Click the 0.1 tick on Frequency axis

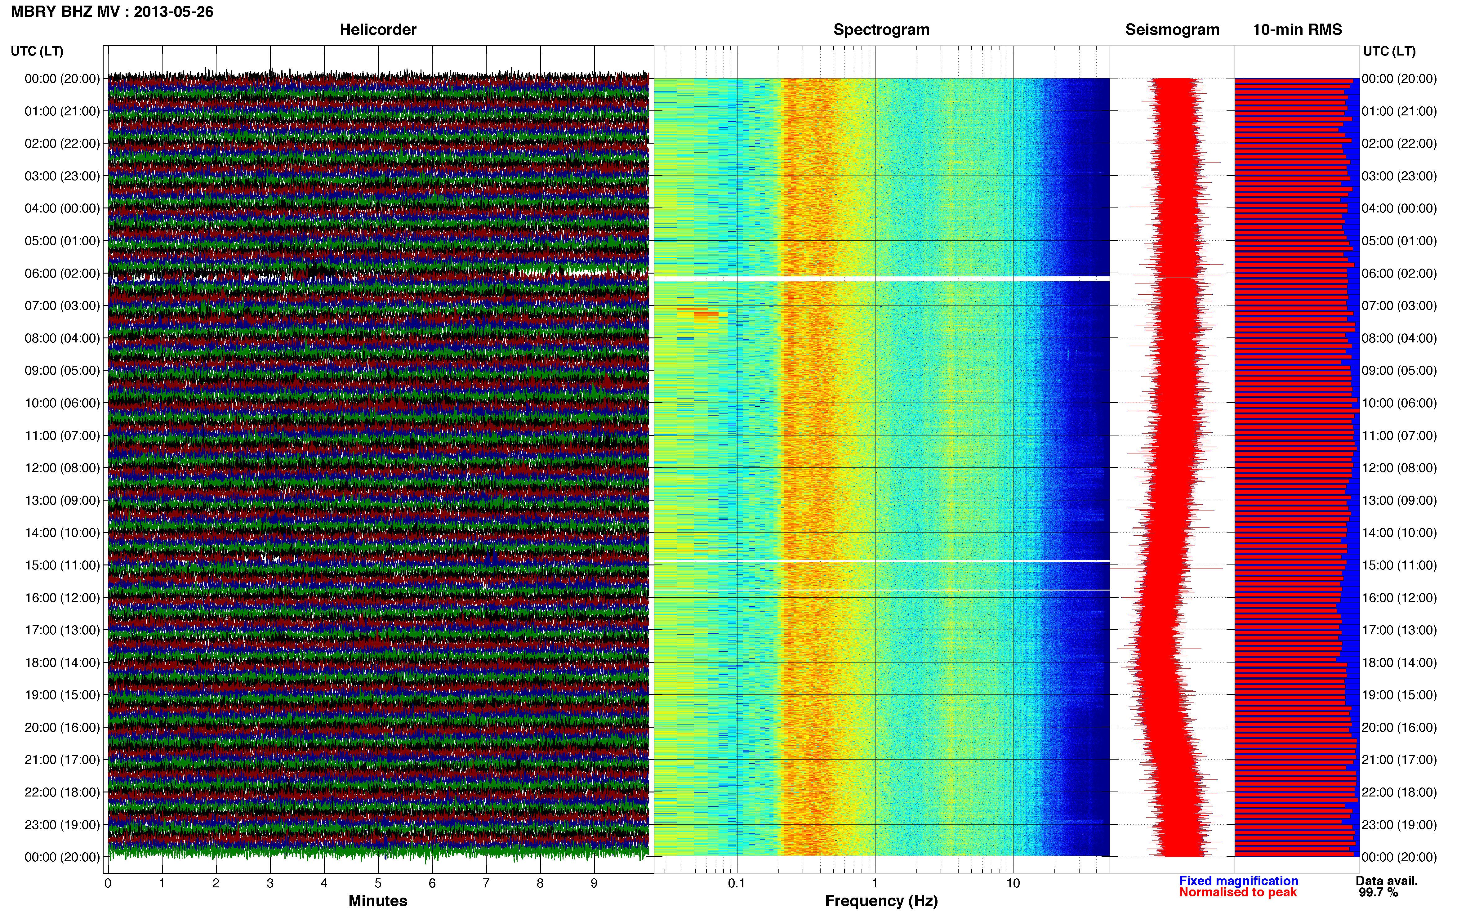coord(737,884)
